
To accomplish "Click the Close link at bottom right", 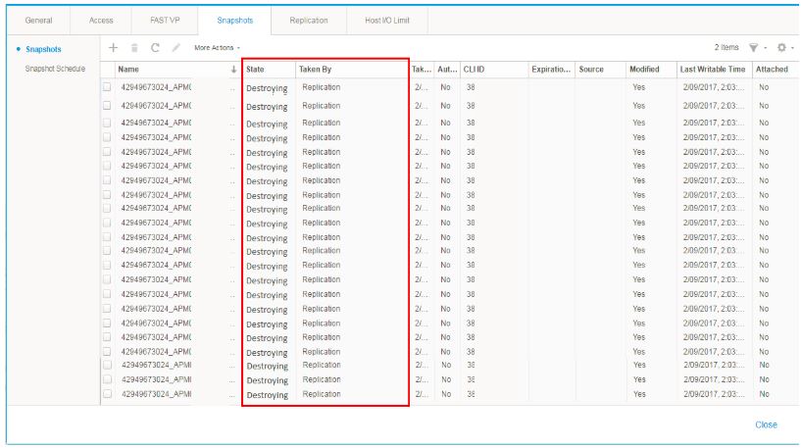I will (x=766, y=424).
